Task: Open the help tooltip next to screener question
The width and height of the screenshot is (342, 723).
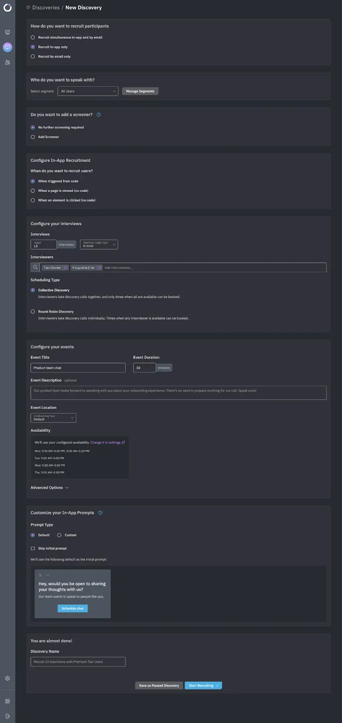Action: [98, 114]
